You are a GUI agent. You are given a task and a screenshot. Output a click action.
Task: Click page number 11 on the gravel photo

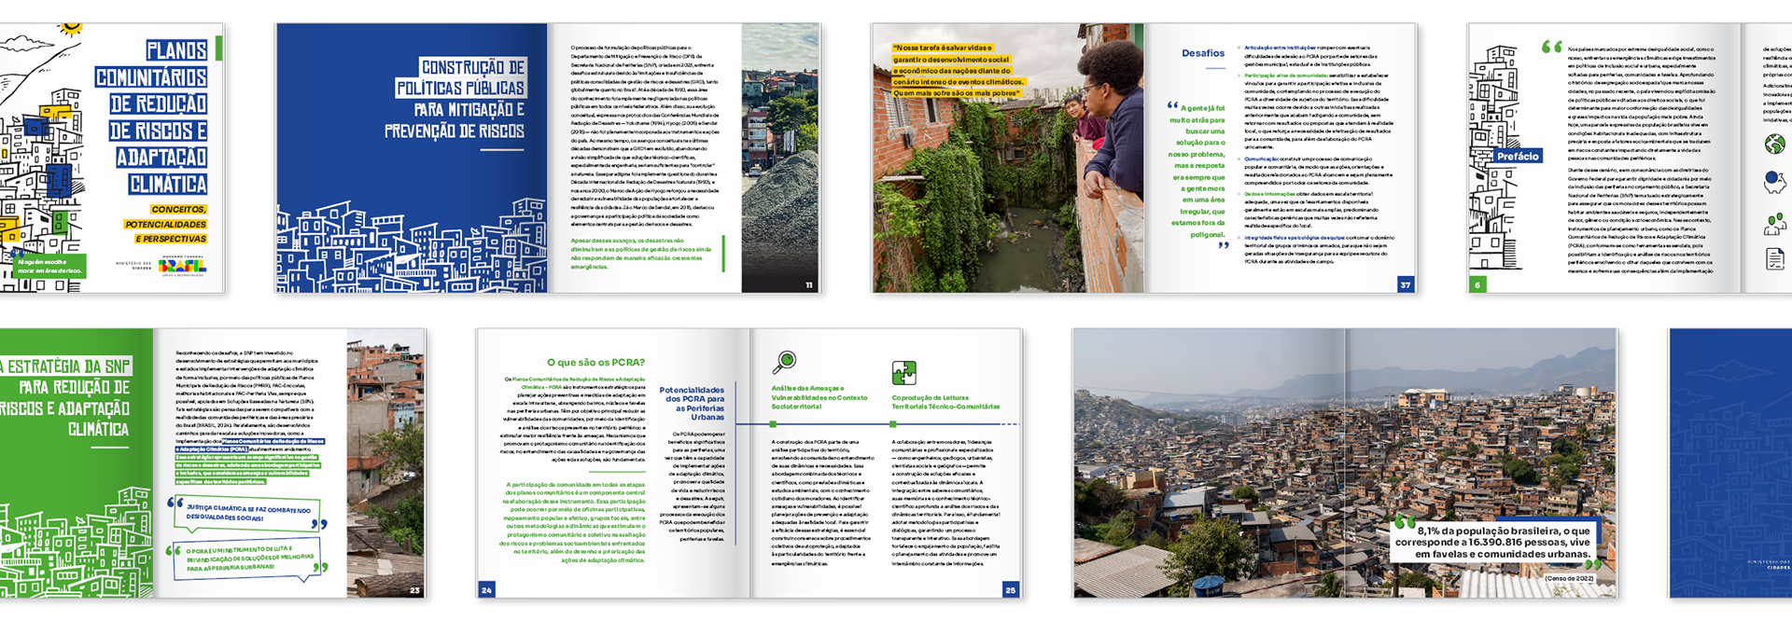coord(809,285)
